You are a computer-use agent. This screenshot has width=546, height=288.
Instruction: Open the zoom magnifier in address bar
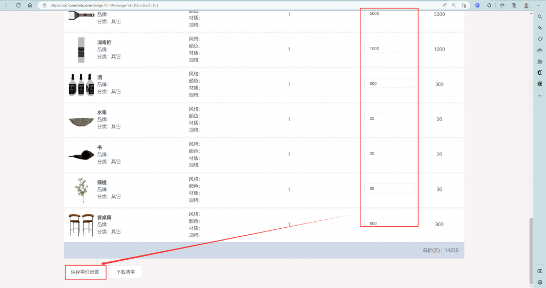click(x=454, y=5)
